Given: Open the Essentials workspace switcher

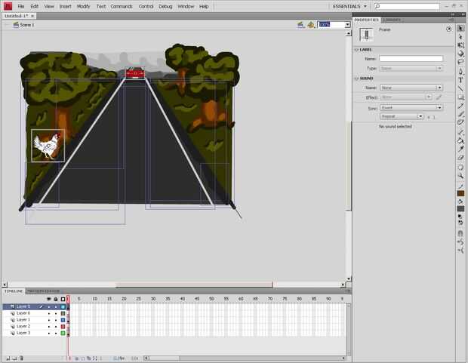Looking at the screenshot, I should point(349,6).
